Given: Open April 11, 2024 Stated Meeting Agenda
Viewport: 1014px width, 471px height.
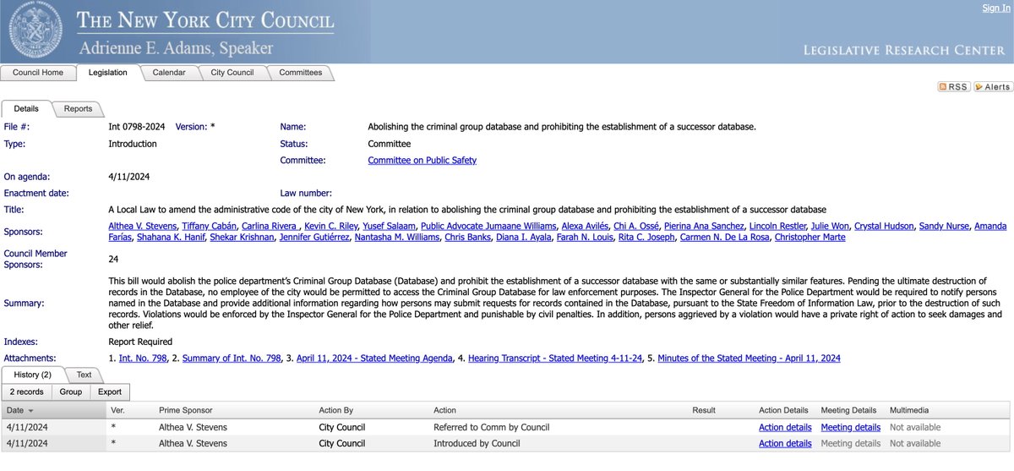Looking at the screenshot, I should pos(376,359).
